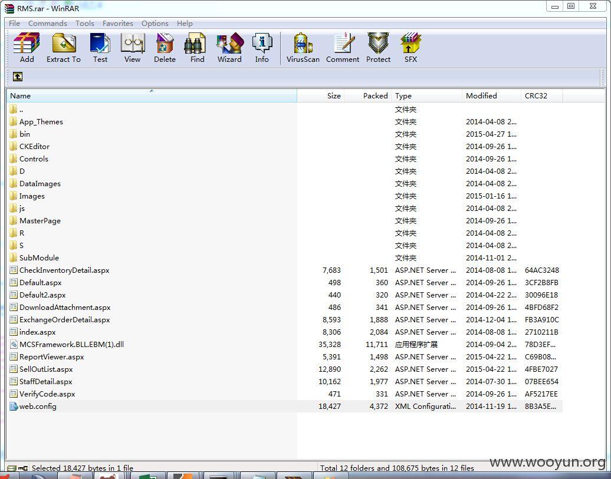Open the Tools menu
This screenshot has height=479, width=611.
[85, 24]
